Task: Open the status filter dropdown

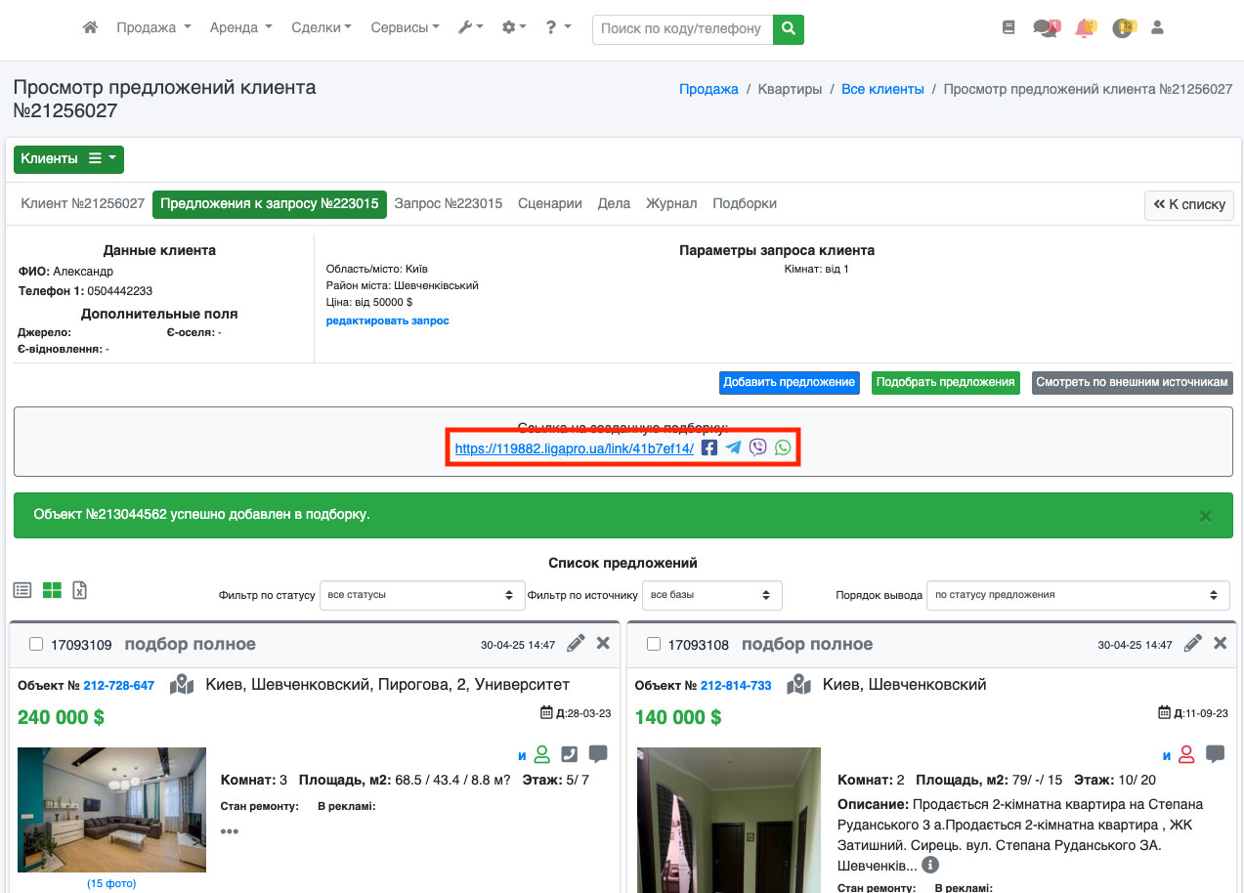Action: click(x=421, y=595)
